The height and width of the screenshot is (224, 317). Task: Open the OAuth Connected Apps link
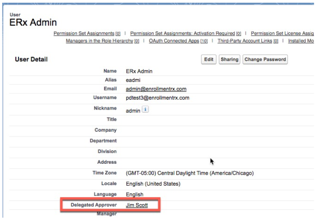[174, 41]
